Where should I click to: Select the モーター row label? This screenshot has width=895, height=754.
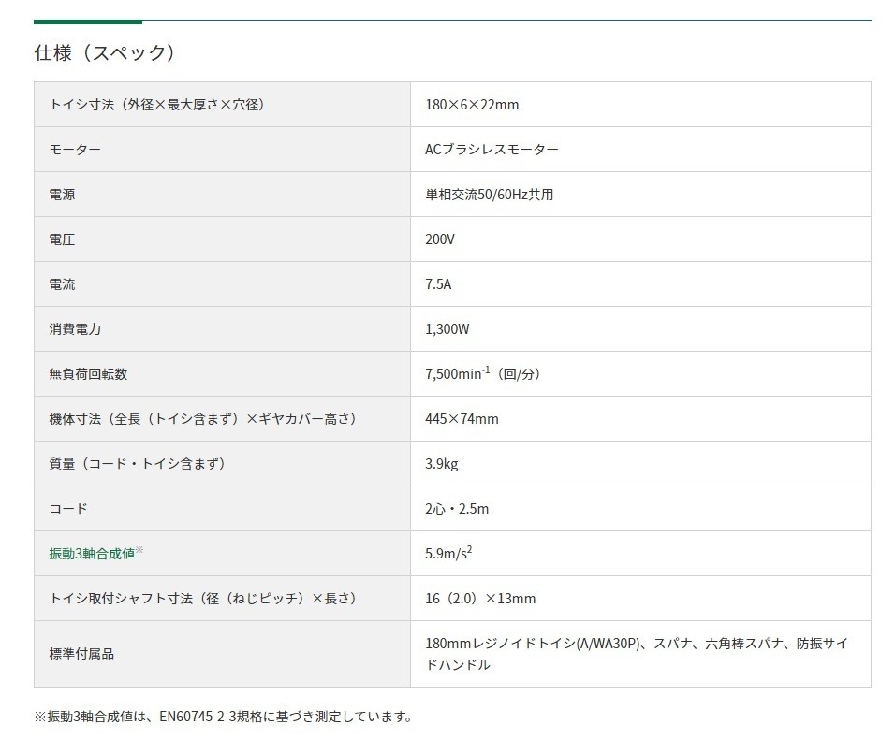(75, 150)
